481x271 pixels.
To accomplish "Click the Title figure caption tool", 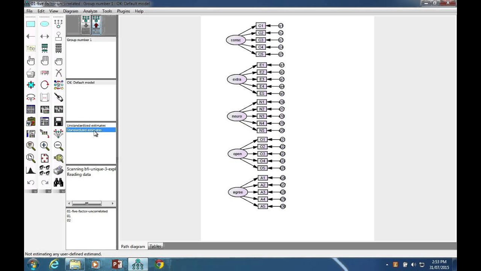I will (x=31, y=49).
